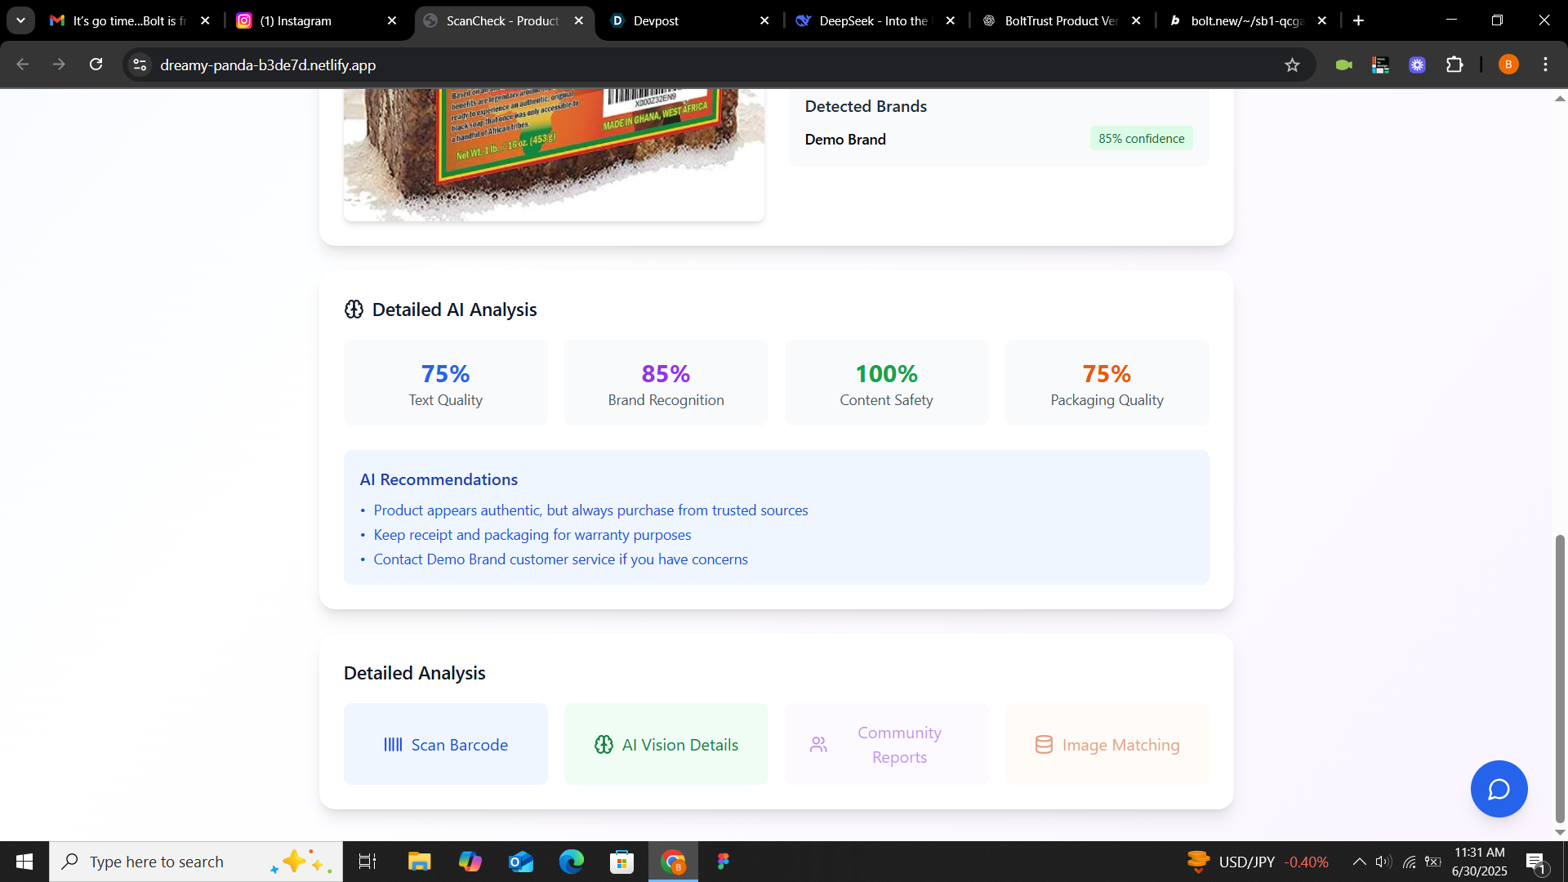The width and height of the screenshot is (1568, 882).
Task: Click the product soap image thumbnail
Action: coord(554,154)
